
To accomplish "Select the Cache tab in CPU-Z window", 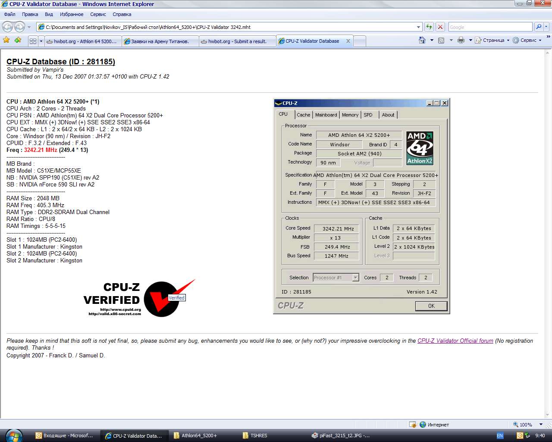I will [x=303, y=115].
